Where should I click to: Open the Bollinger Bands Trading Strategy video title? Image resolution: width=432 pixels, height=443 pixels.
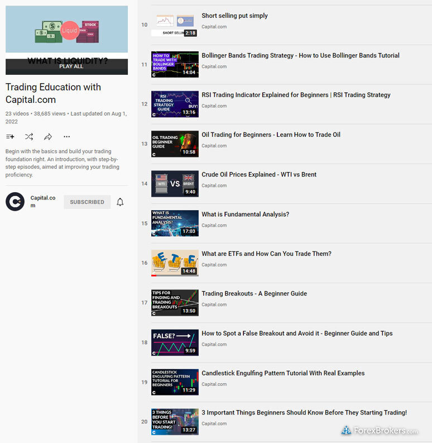[300, 56]
